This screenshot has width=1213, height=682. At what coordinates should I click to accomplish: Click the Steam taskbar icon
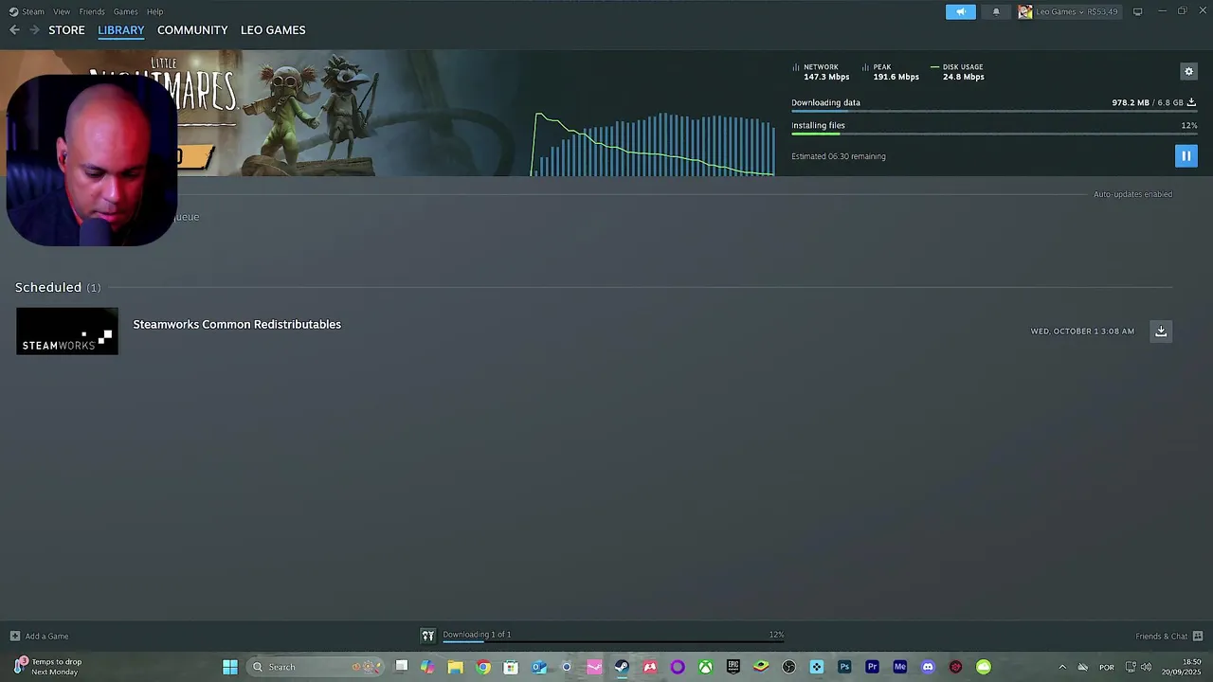[622, 667]
